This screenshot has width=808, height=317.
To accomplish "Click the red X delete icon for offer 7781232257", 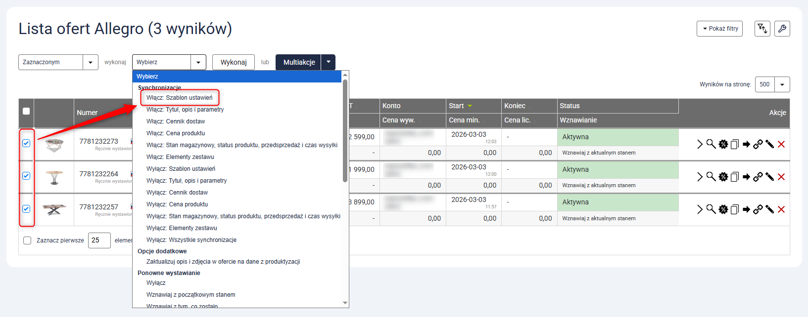I will (x=781, y=209).
